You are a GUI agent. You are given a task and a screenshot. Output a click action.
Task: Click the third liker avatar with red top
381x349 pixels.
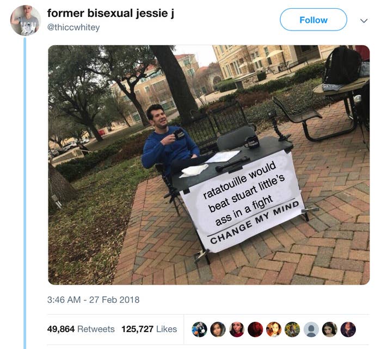[237, 329]
